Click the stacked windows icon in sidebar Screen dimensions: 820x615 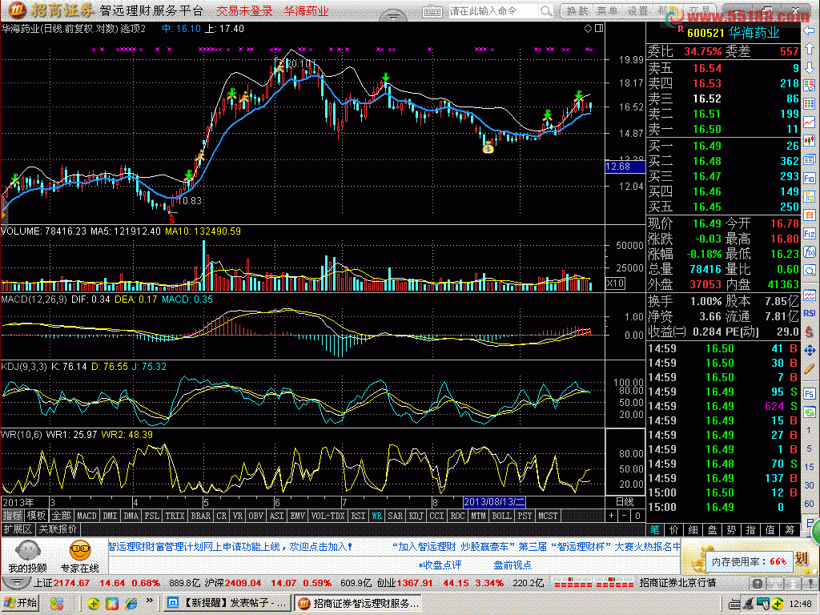[x=810, y=159]
